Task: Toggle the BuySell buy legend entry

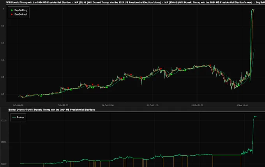Action: [x=19, y=10]
